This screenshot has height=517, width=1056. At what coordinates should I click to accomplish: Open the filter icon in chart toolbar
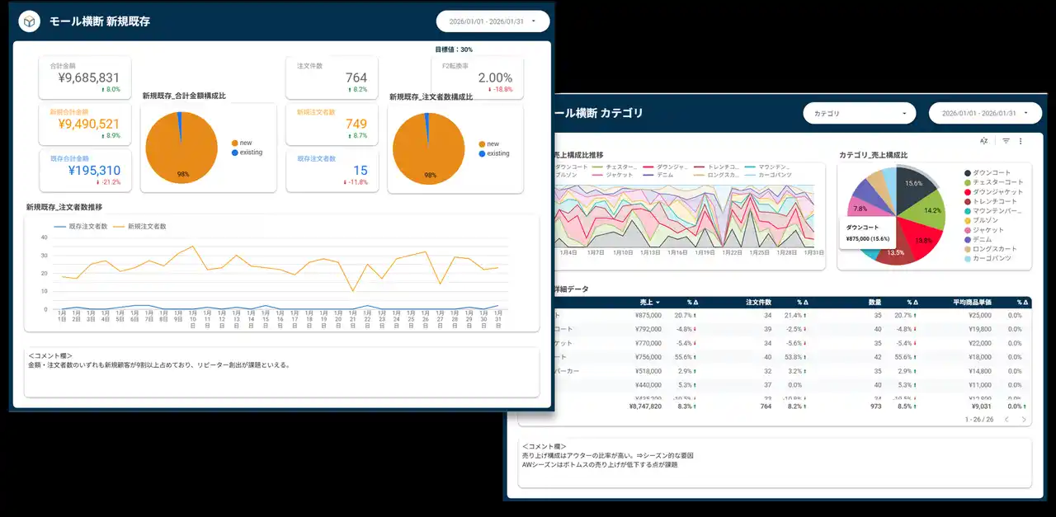point(1006,141)
